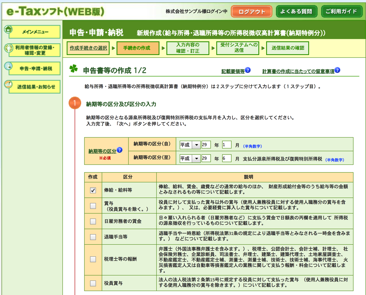366x295 pixels.
Task: Select the 手続きの作成 step
Action: point(138,48)
